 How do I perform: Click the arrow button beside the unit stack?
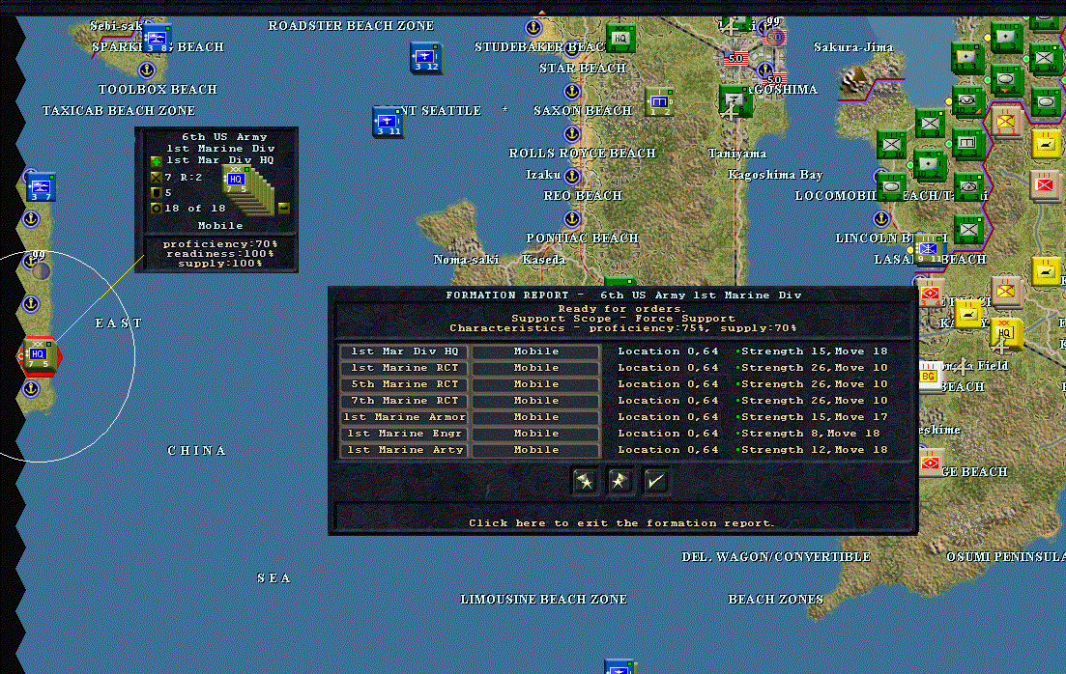pyautogui.click(x=284, y=208)
